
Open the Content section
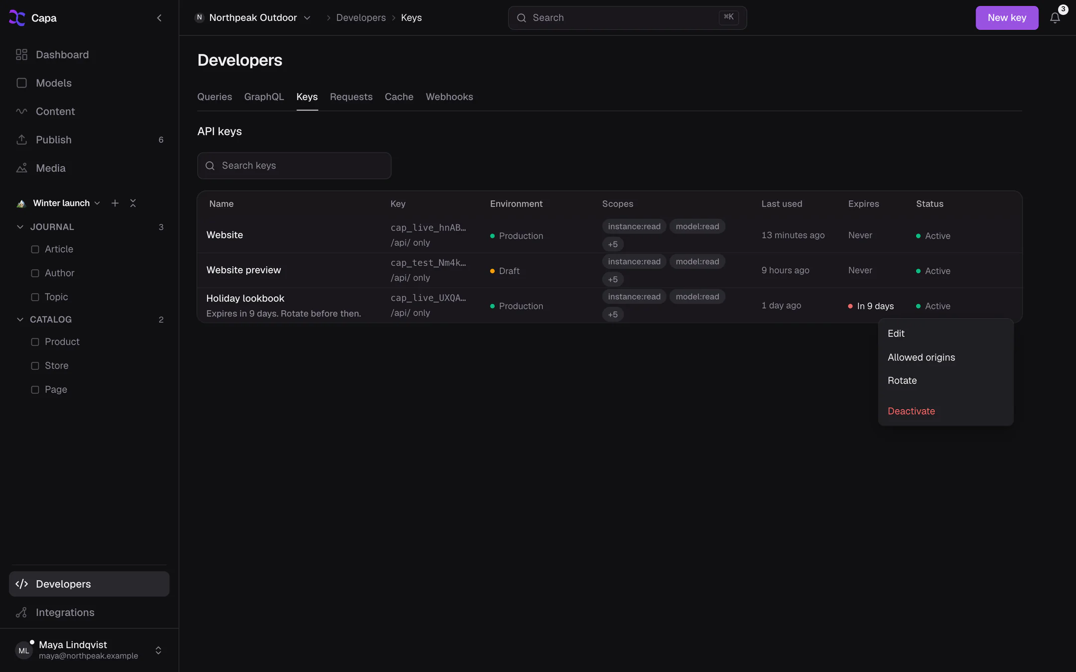pyautogui.click(x=90, y=112)
